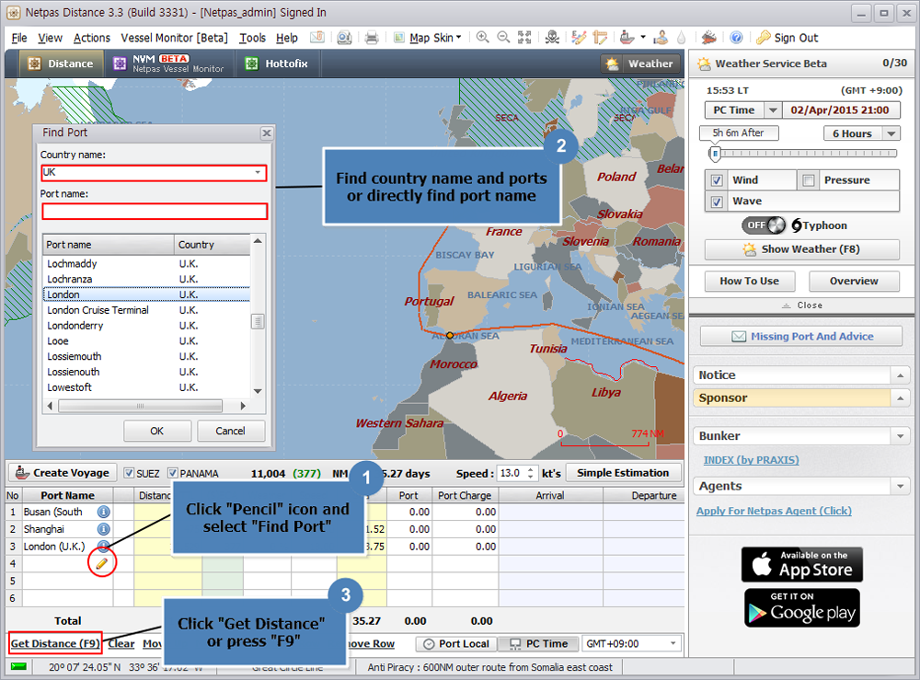Open the GMT+09:00 timezone dropdown
This screenshot has height=680, width=920.
coord(673,643)
